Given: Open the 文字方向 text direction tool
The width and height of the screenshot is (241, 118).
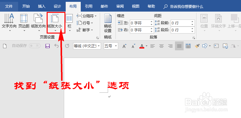Looking at the screenshot, I should (9, 23).
